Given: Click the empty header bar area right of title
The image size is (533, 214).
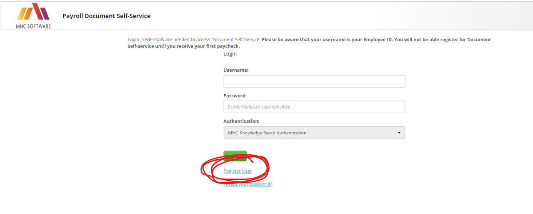Looking at the screenshot, I should [342, 16].
